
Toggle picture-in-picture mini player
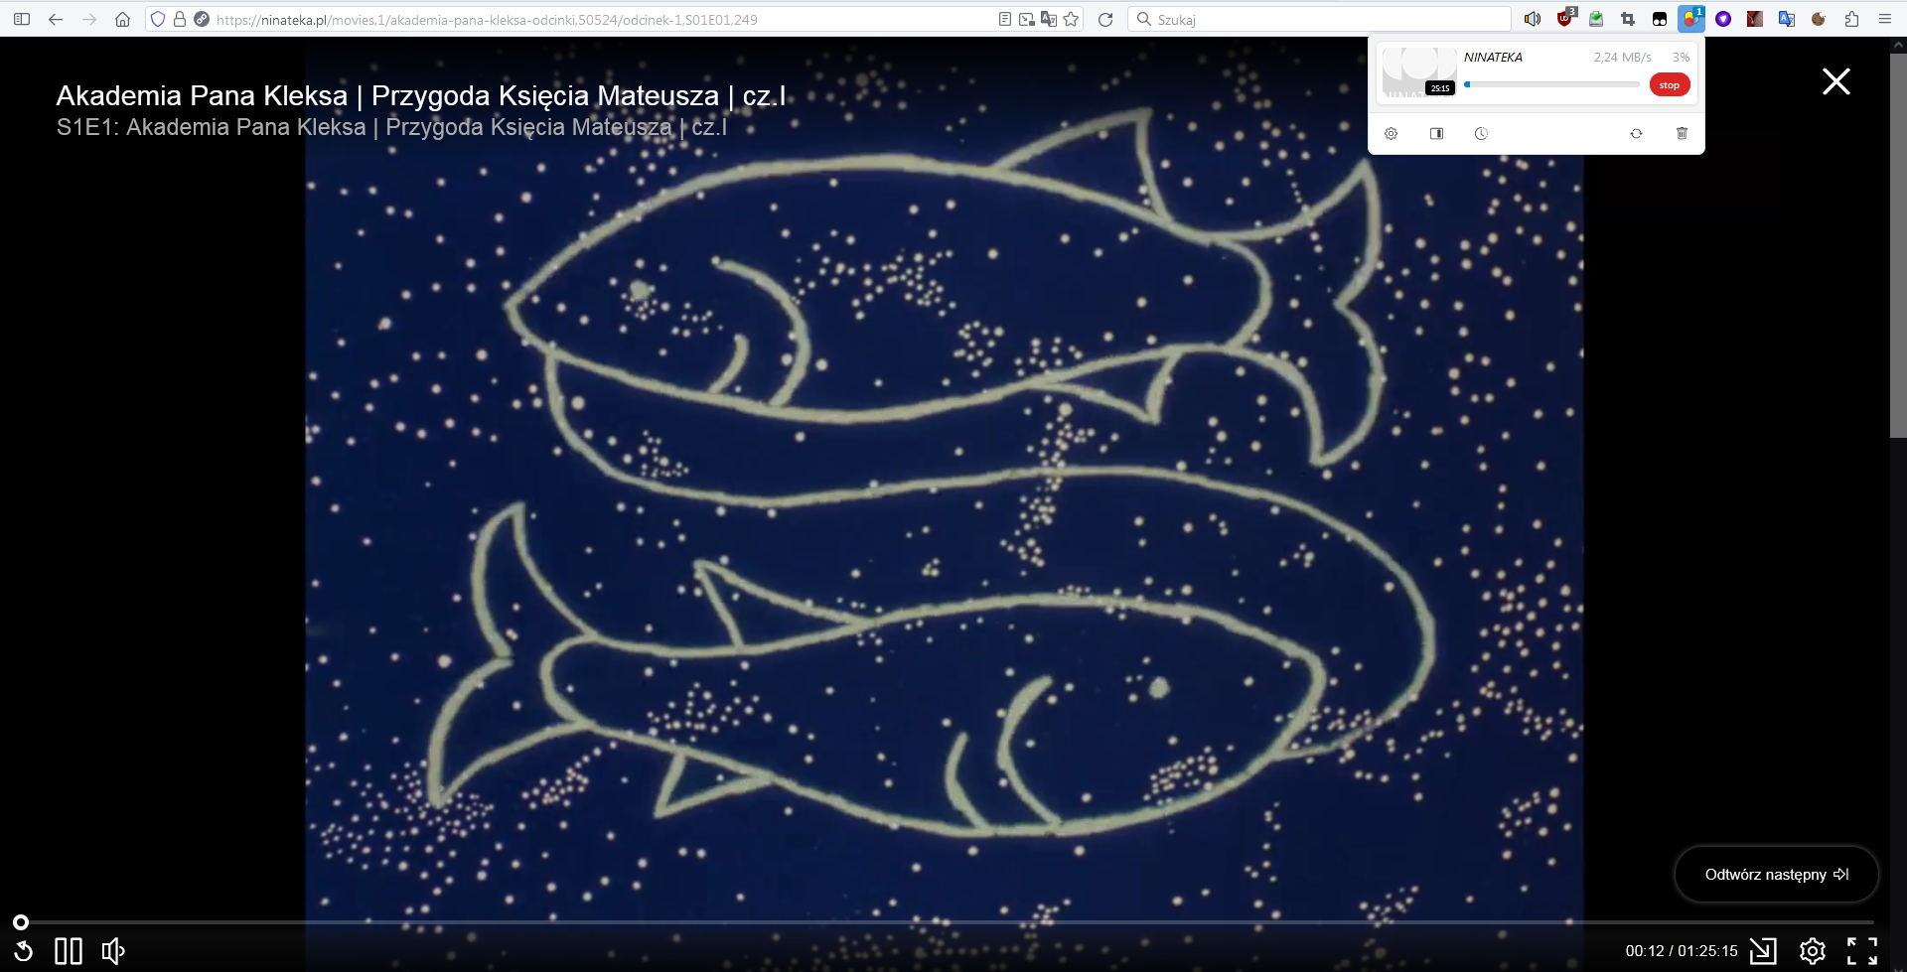coord(1763,951)
